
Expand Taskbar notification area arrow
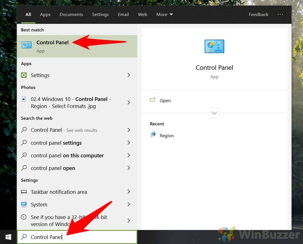pos(129,192)
